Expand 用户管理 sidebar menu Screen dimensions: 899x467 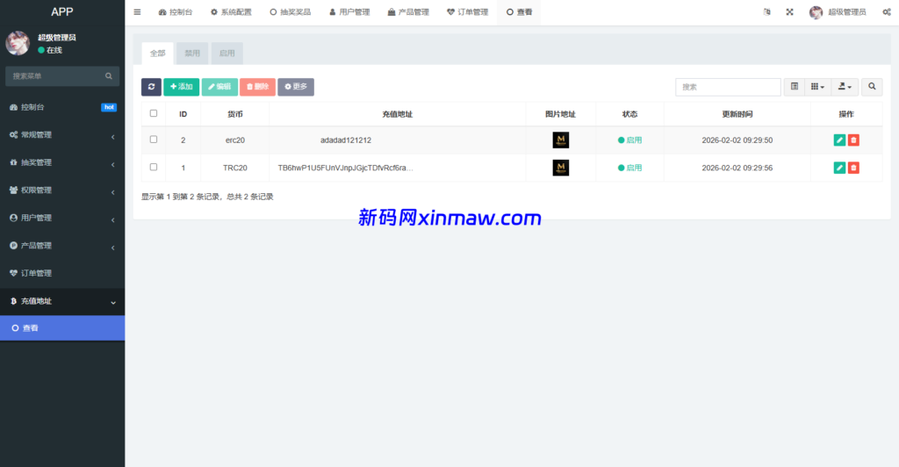(62, 218)
